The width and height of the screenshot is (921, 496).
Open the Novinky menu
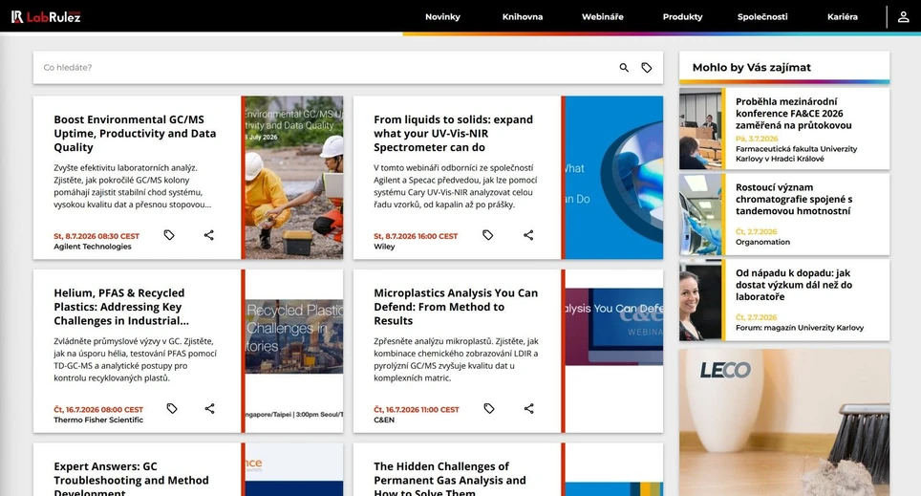[x=443, y=17]
